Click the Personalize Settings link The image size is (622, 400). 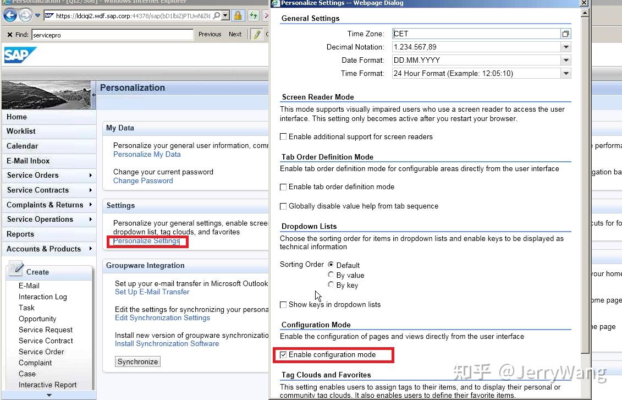pos(146,240)
